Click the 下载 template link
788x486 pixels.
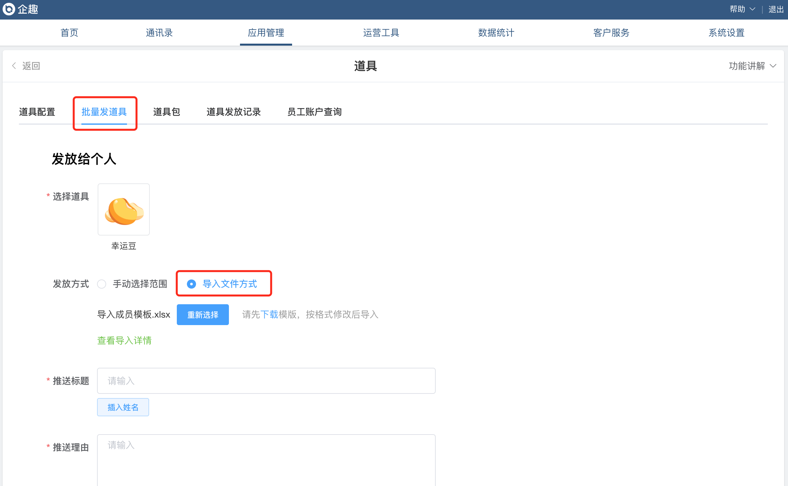point(269,314)
